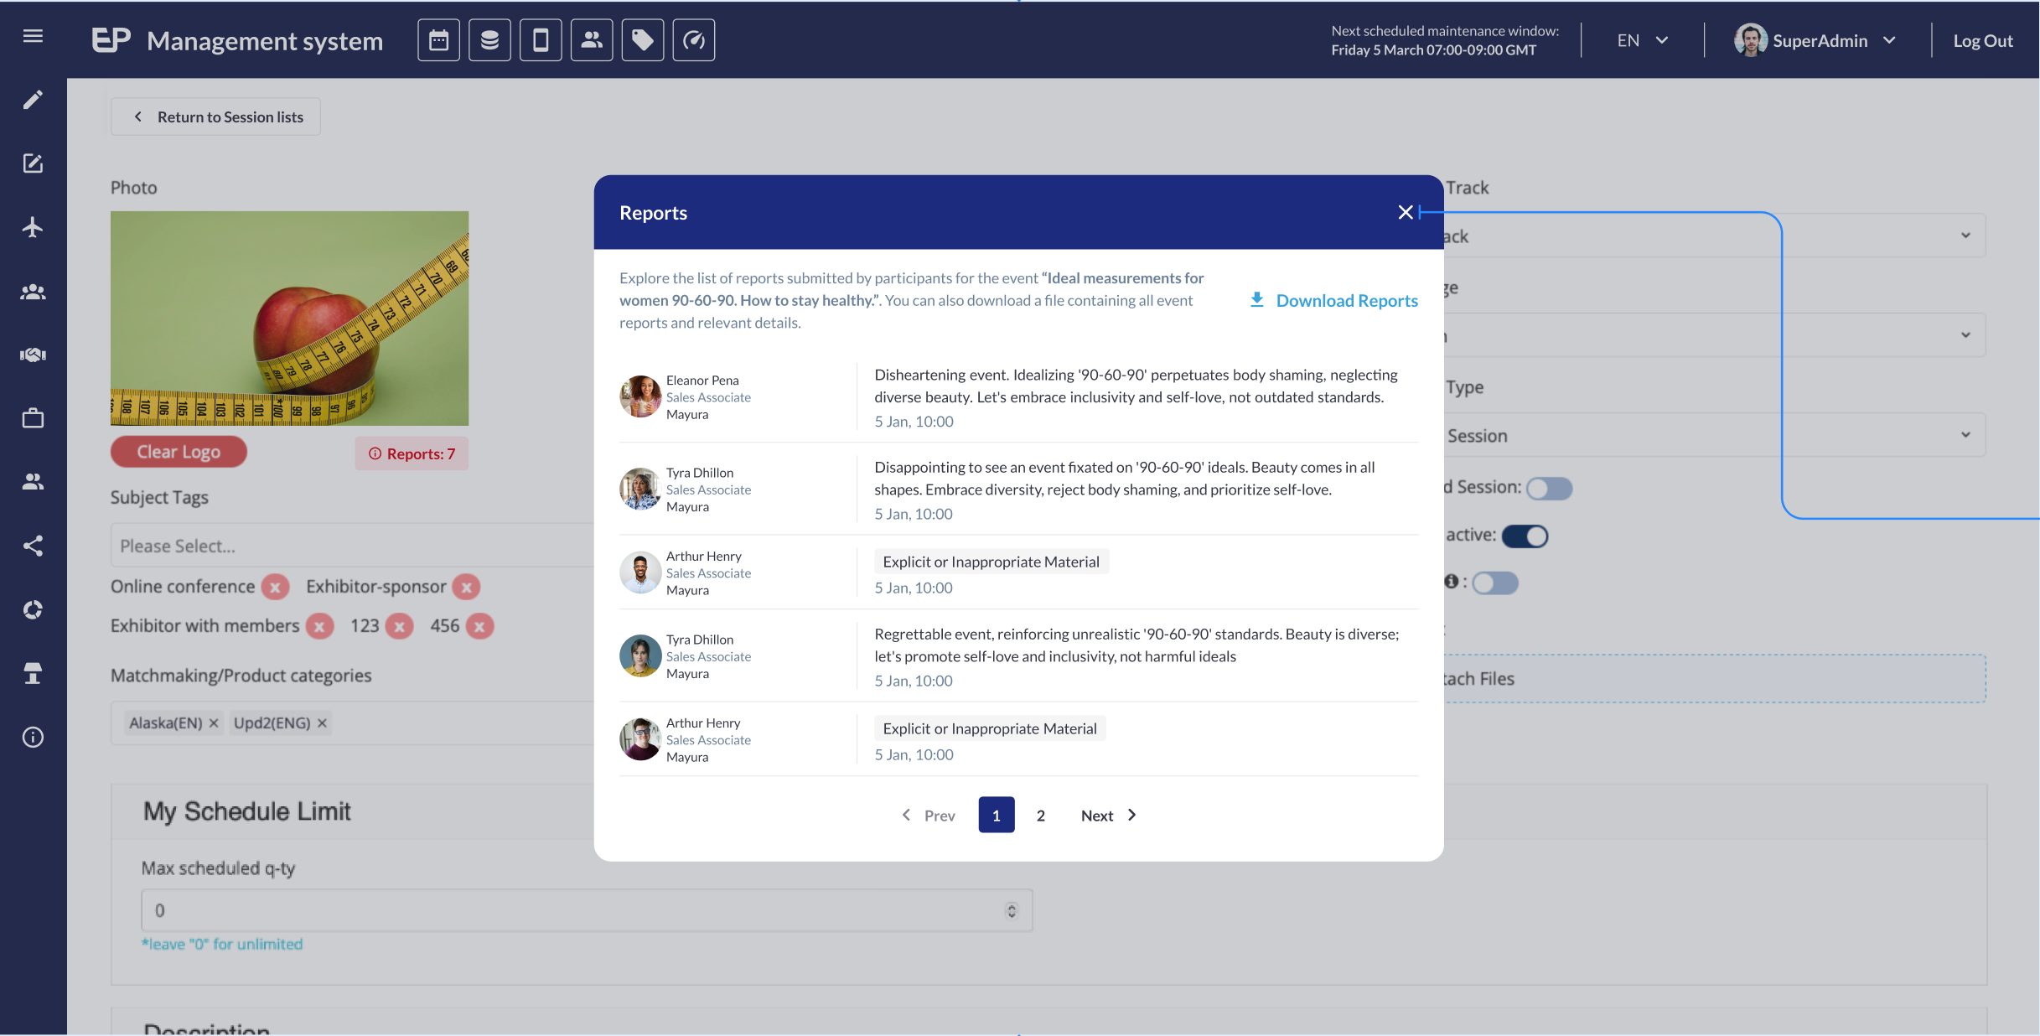Open the hamburger menu
Viewport: 2040px width, 1036px height.
click(x=33, y=36)
